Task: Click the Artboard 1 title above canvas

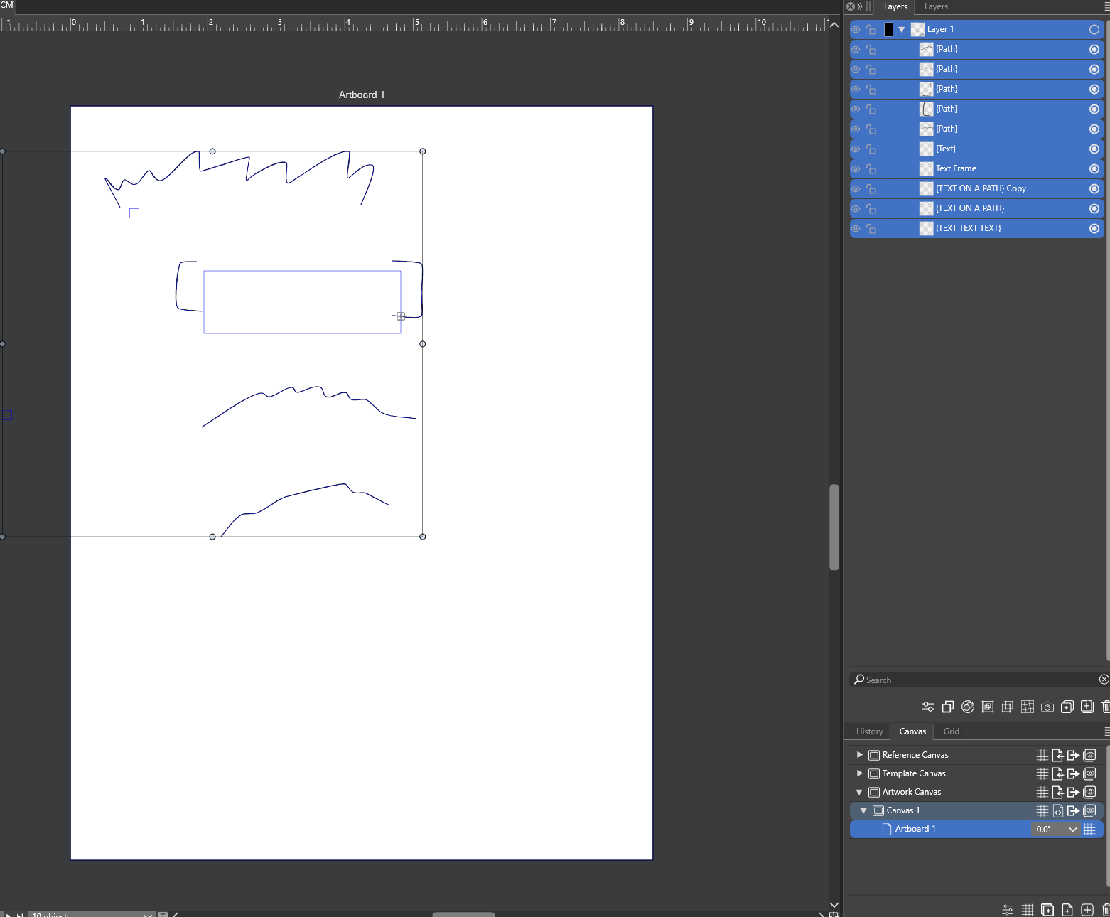Action: click(362, 95)
